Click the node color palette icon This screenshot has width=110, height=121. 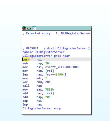coord(24,28)
